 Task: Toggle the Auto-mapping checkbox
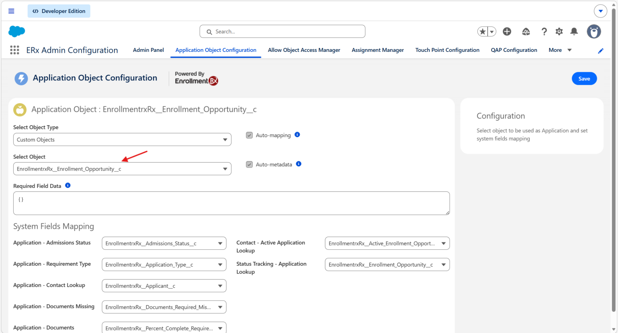point(249,135)
